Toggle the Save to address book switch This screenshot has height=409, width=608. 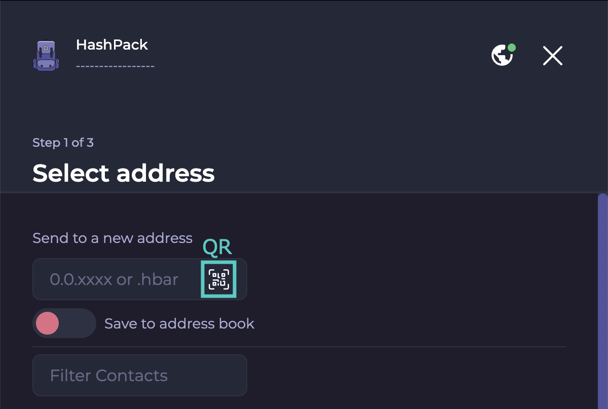click(x=64, y=323)
